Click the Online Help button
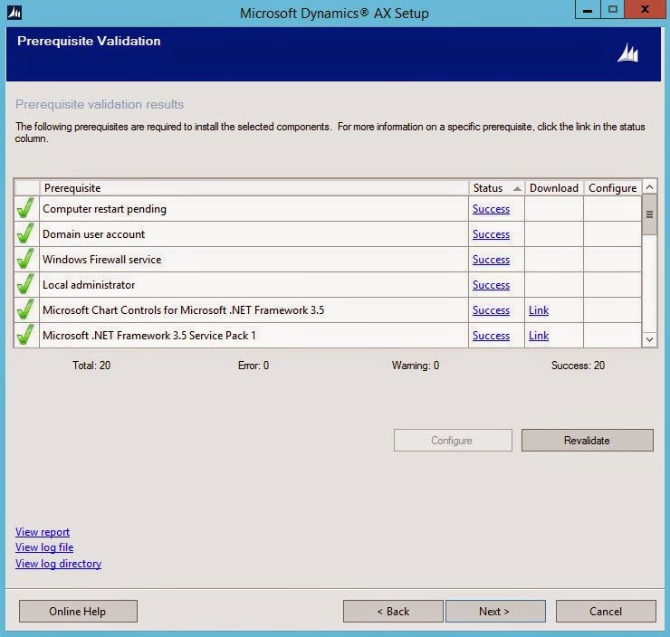670x637 pixels. click(78, 611)
